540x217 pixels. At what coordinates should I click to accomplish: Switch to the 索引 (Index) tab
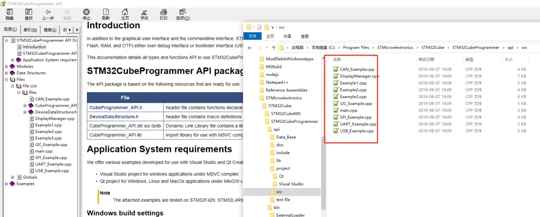click(30, 30)
